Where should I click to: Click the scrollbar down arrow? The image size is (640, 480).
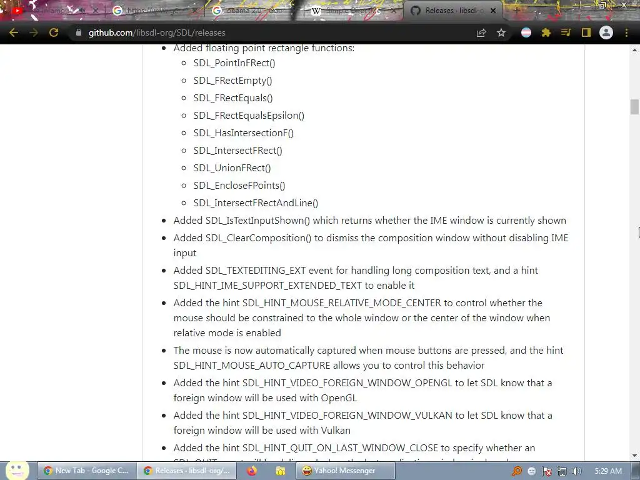pos(634,456)
